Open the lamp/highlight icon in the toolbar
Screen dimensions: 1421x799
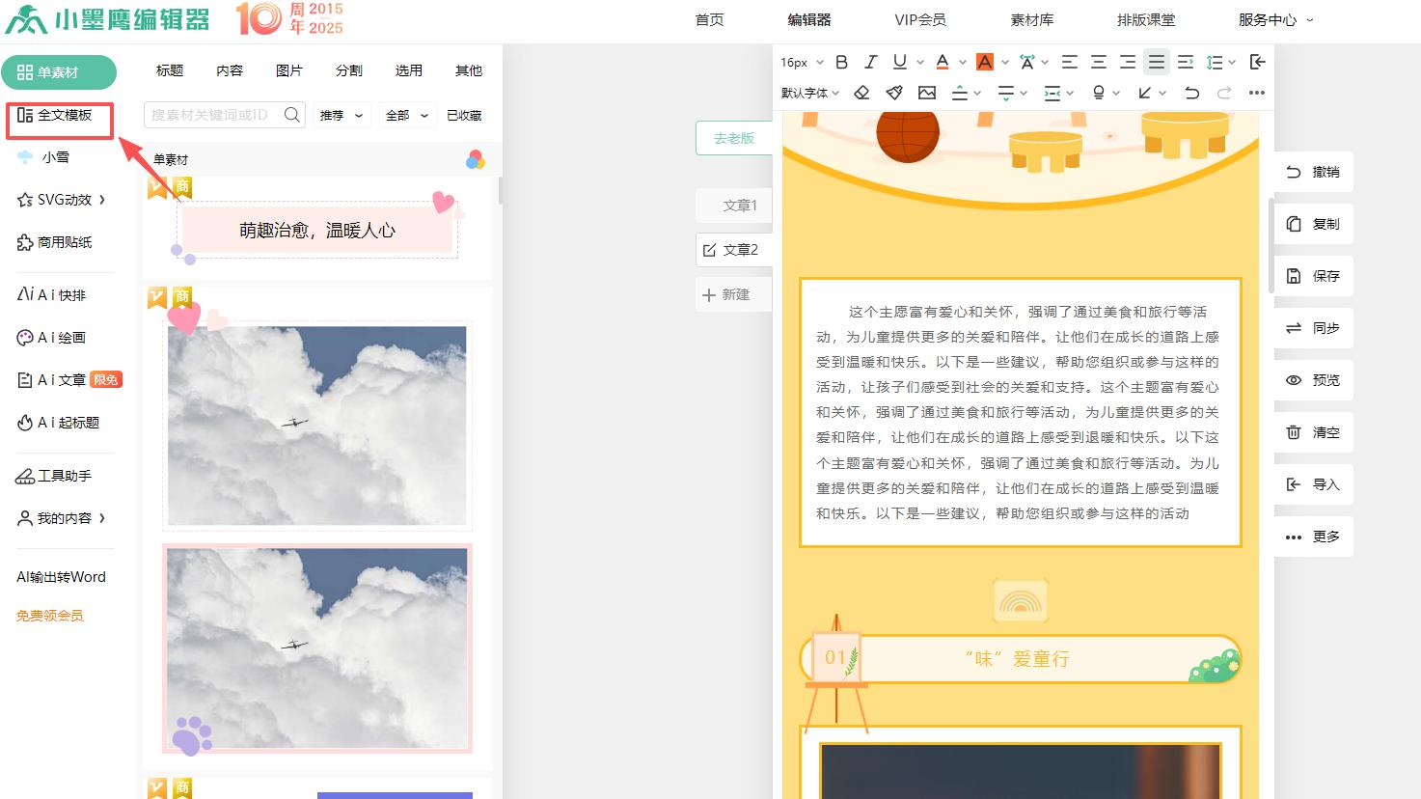[1098, 93]
